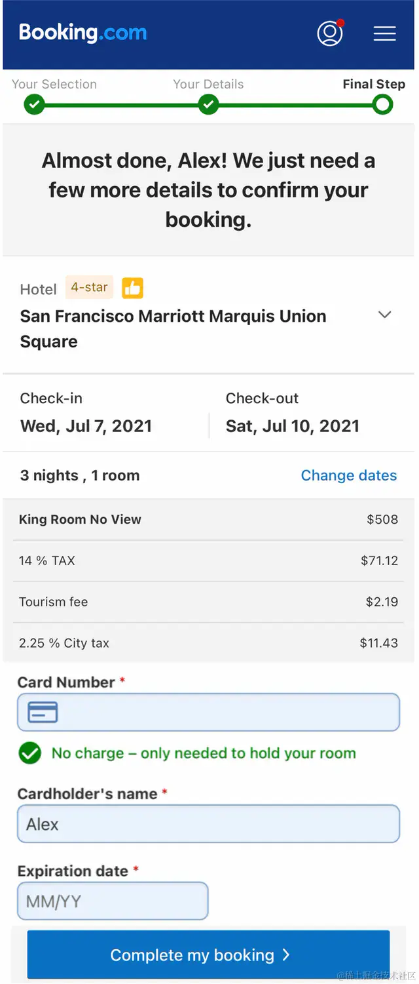The image size is (419, 984).
Task: Select the Final Step progress circle
Action: [x=382, y=104]
